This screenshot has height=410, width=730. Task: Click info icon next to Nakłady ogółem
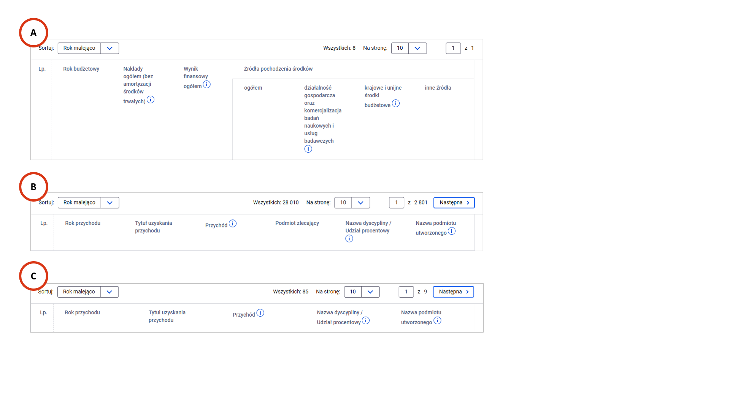click(151, 100)
